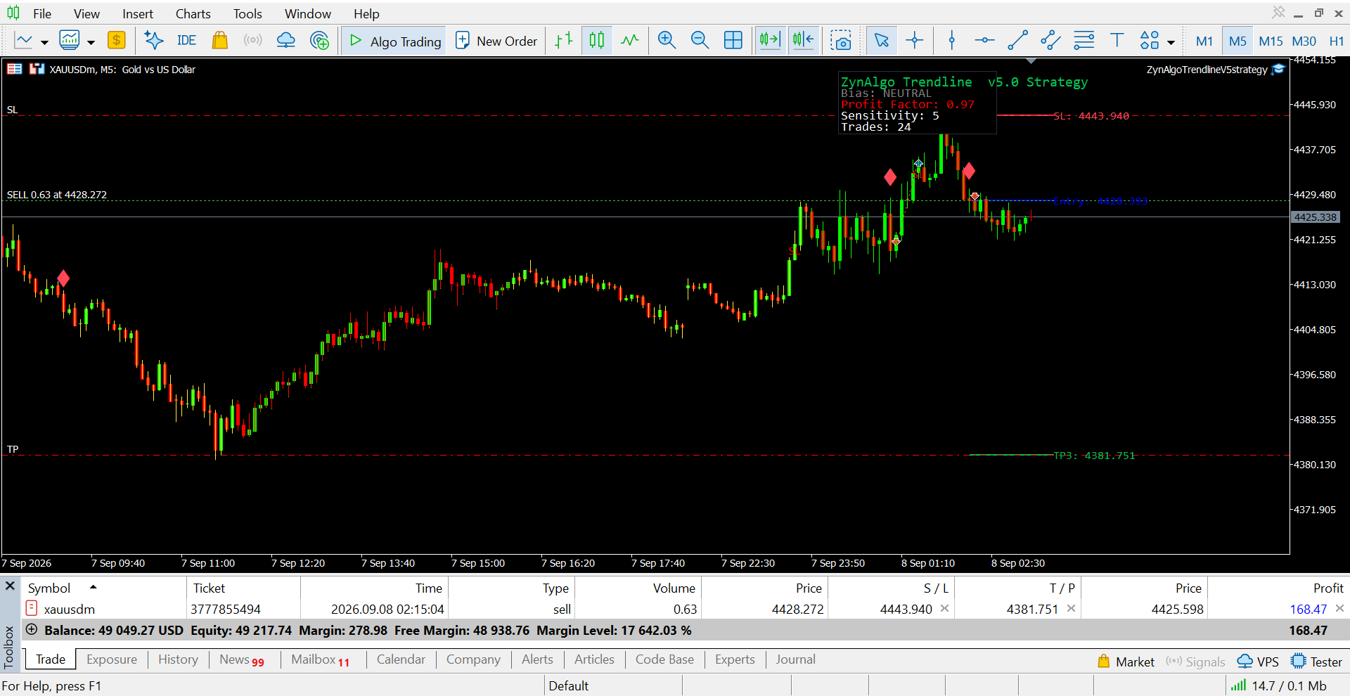Select the cursor arrow tool
The width and height of the screenshot is (1350, 696).
tap(881, 40)
